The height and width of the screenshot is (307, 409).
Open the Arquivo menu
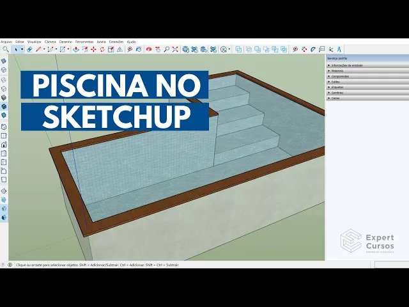6,42
